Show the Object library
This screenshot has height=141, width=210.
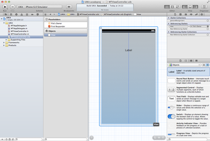tap(191, 61)
